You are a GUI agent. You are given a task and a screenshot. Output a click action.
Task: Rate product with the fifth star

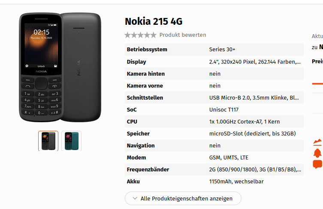153,35
